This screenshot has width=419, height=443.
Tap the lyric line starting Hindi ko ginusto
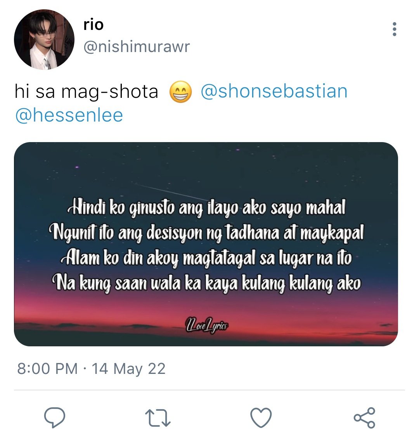tap(206, 208)
